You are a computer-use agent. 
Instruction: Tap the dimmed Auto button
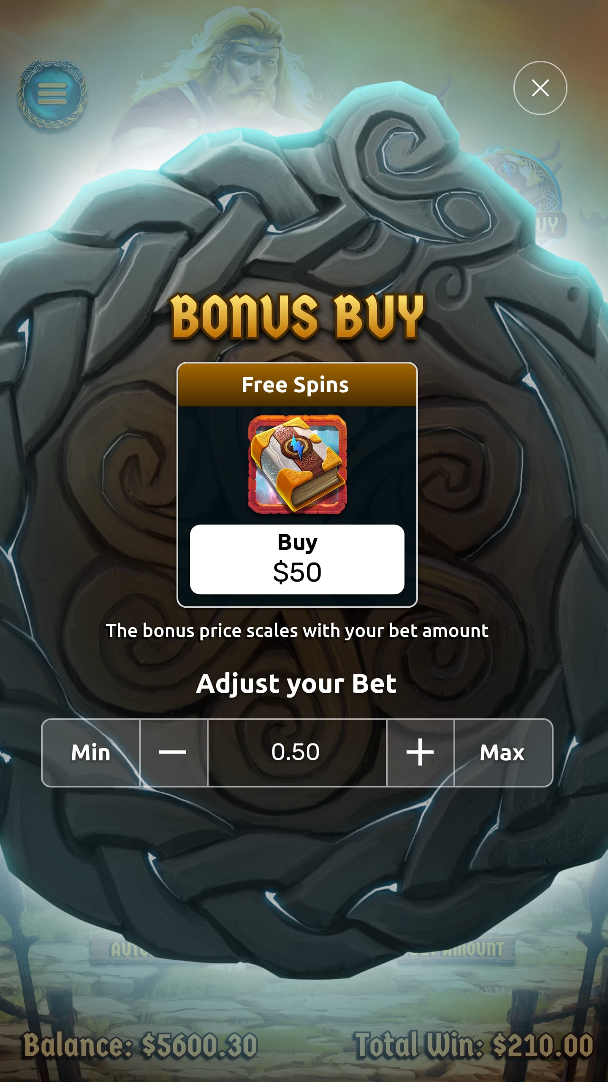click(122, 950)
